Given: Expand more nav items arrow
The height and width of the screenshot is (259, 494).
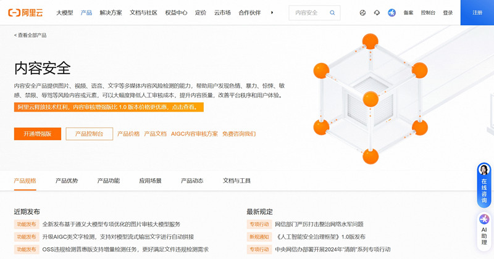Looking at the screenshot, I should 272,12.
